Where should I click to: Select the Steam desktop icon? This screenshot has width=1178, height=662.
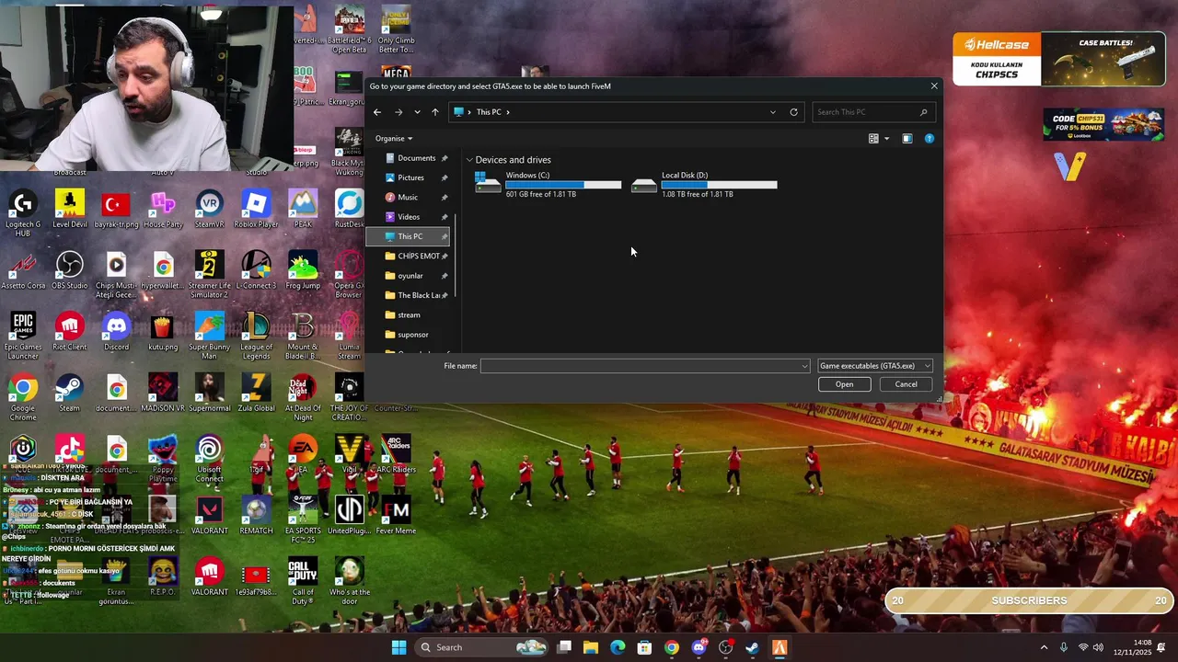70,394
